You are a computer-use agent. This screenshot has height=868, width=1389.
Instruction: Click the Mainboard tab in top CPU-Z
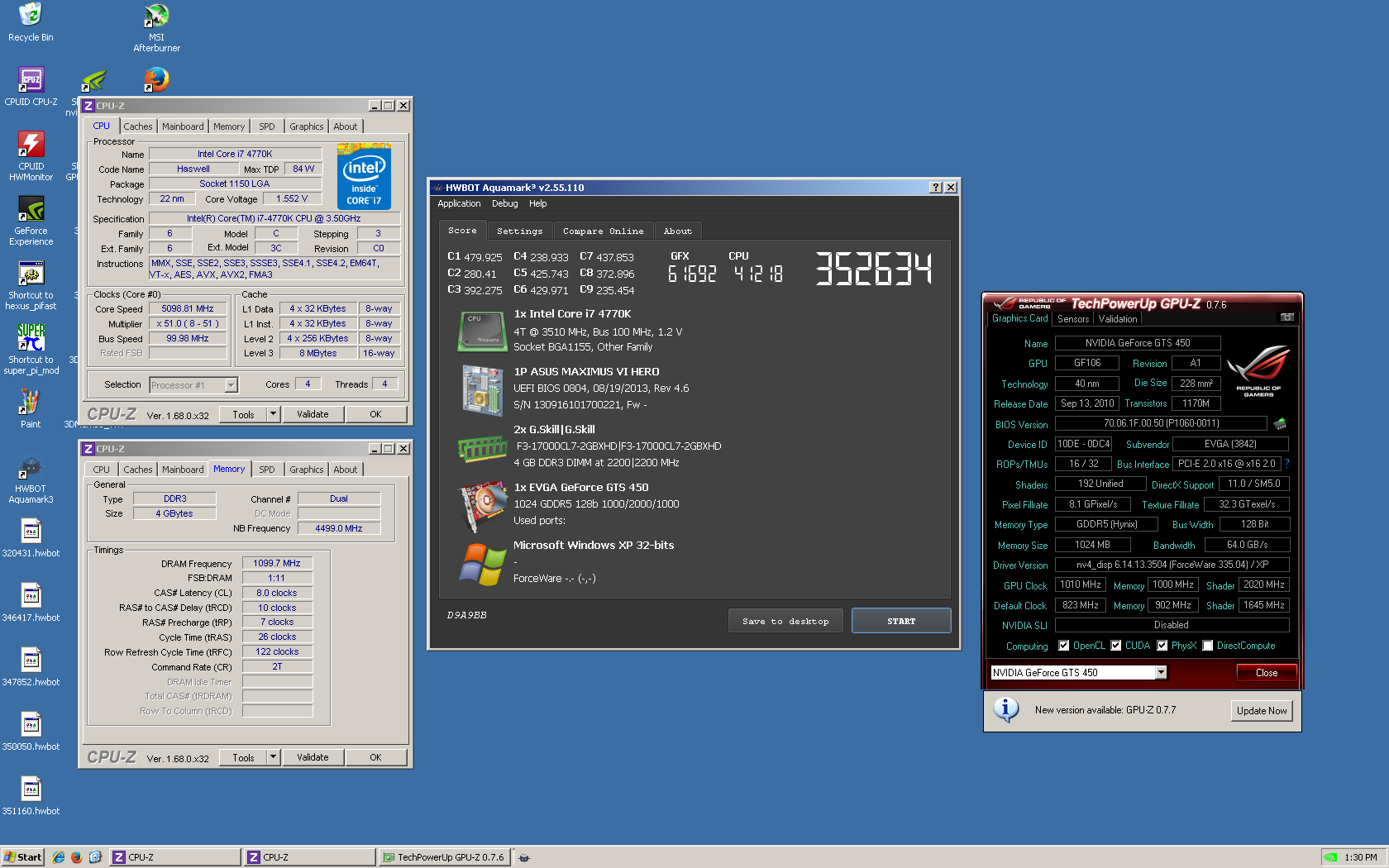(x=183, y=126)
